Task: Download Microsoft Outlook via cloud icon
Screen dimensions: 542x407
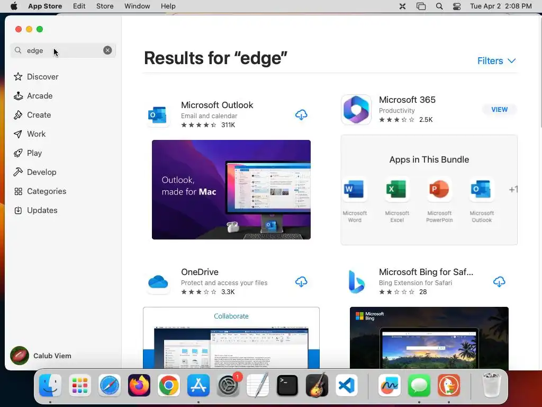Action: tap(301, 114)
